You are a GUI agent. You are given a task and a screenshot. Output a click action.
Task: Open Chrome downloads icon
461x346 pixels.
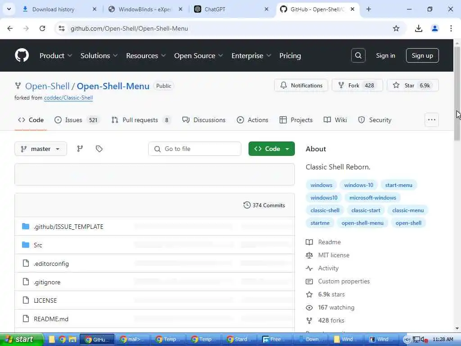point(418,28)
